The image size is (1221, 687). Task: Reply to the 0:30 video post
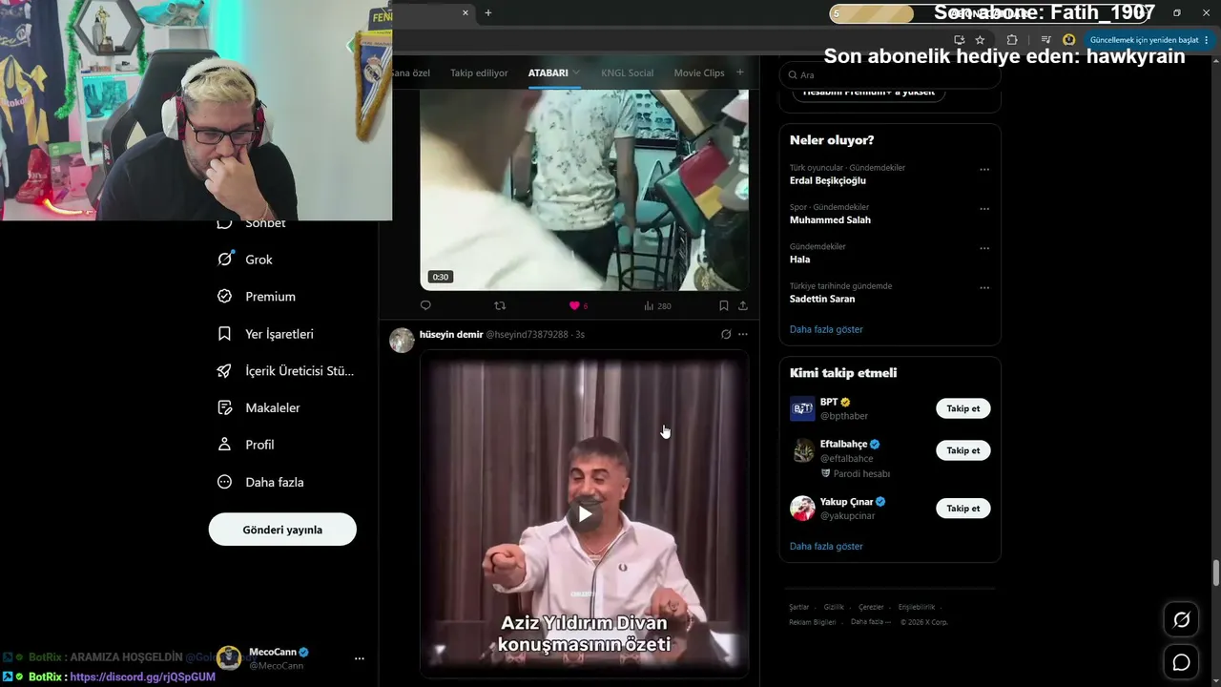click(x=425, y=305)
